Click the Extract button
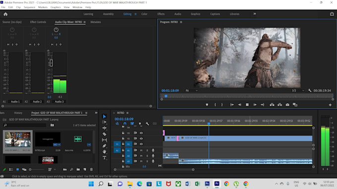This screenshot has width=337, height=189. 280,105
